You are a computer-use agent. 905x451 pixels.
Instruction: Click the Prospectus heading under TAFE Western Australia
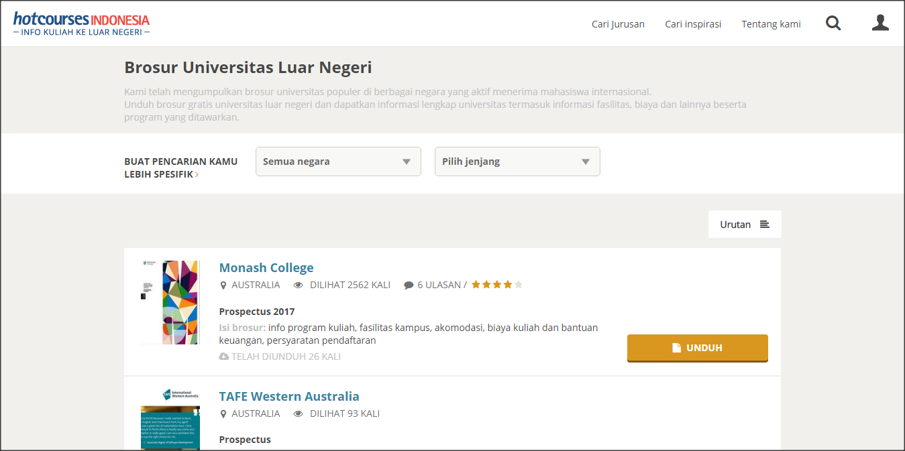[x=245, y=440]
